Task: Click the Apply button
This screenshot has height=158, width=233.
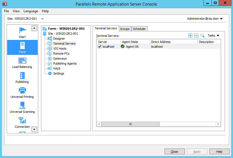Action: (x=197, y=151)
